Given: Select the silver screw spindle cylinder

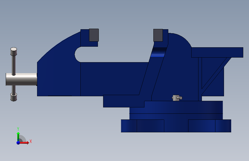Looking at the screenshot, I should point(22,79).
